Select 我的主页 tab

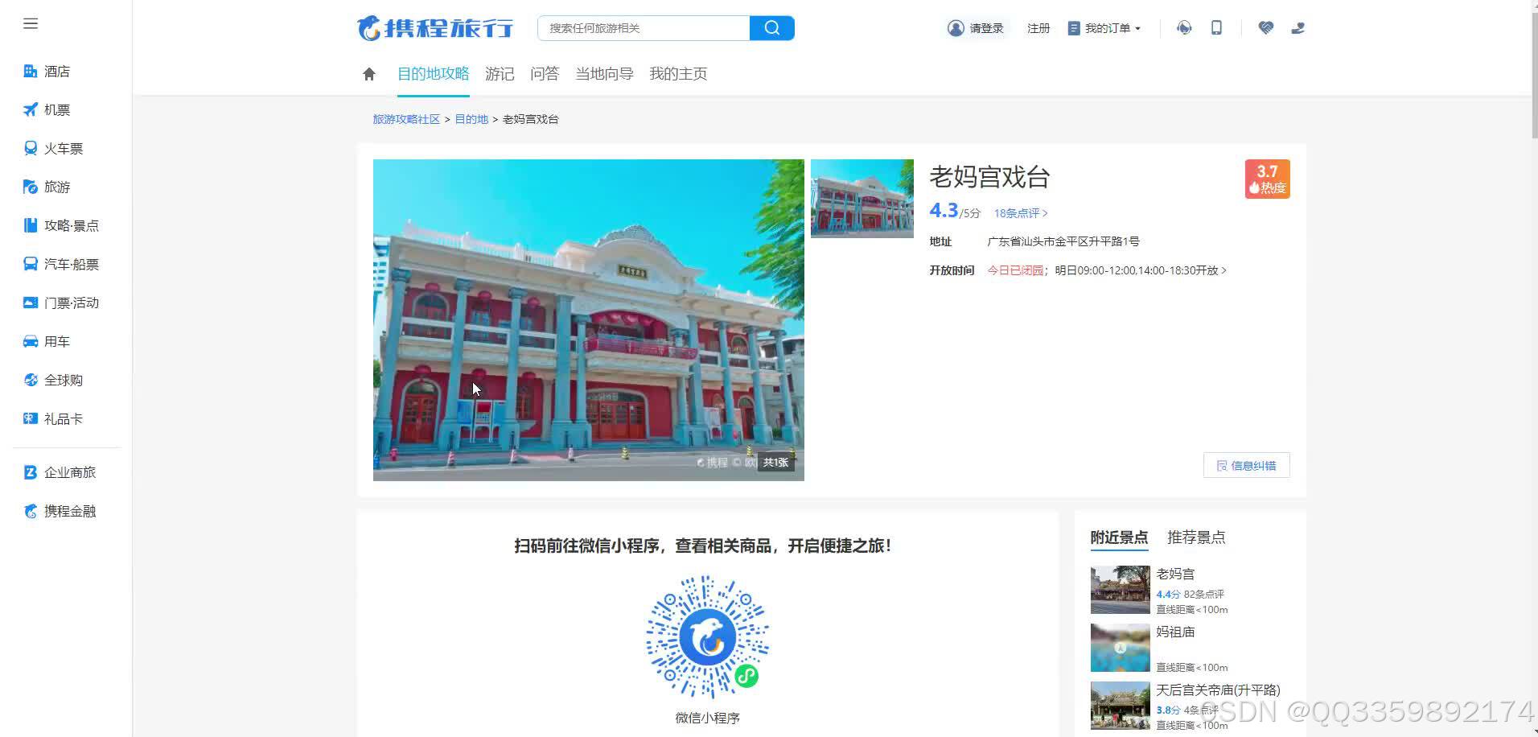point(678,74)
